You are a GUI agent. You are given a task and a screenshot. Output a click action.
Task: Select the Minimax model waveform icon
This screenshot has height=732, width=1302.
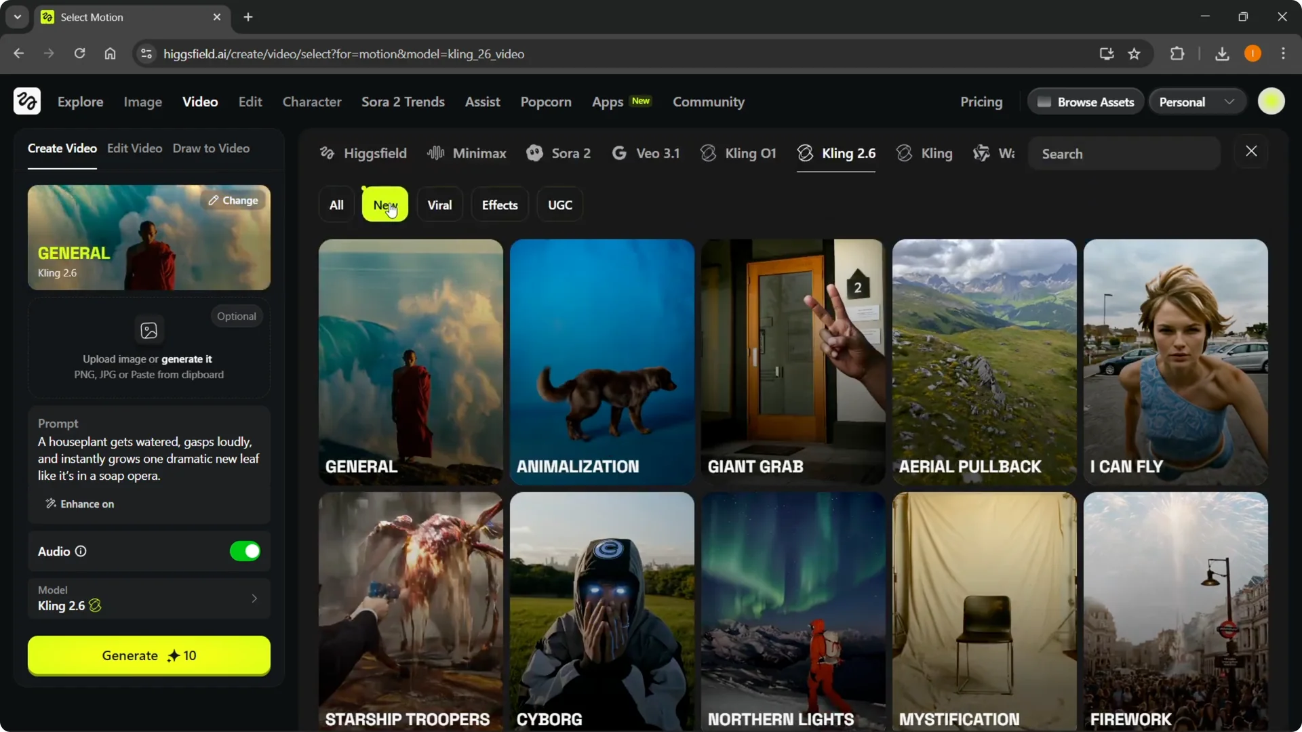coord(436,153)
